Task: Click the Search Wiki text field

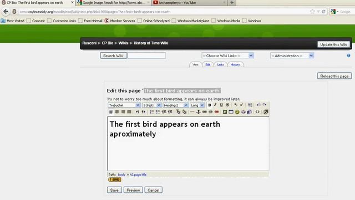Action: [146, 56]
